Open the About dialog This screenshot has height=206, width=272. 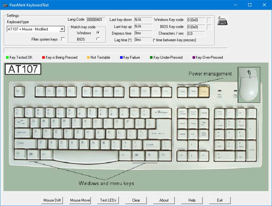point(164,200)
